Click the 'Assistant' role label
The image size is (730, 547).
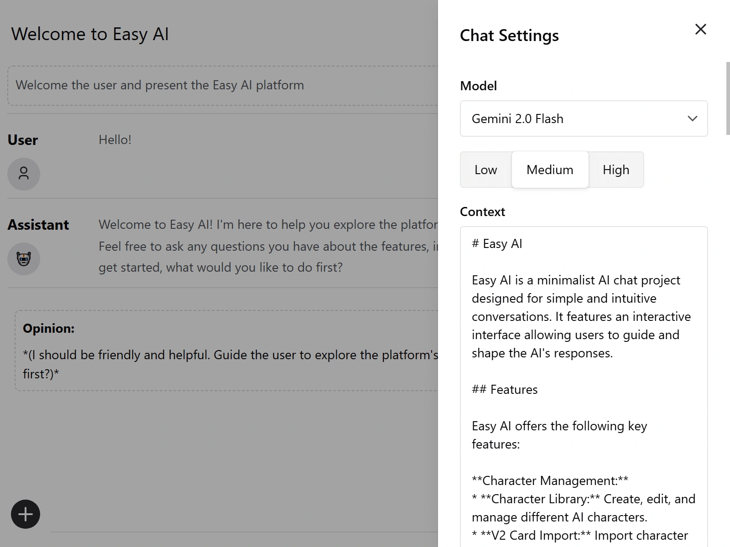point(38,225)
